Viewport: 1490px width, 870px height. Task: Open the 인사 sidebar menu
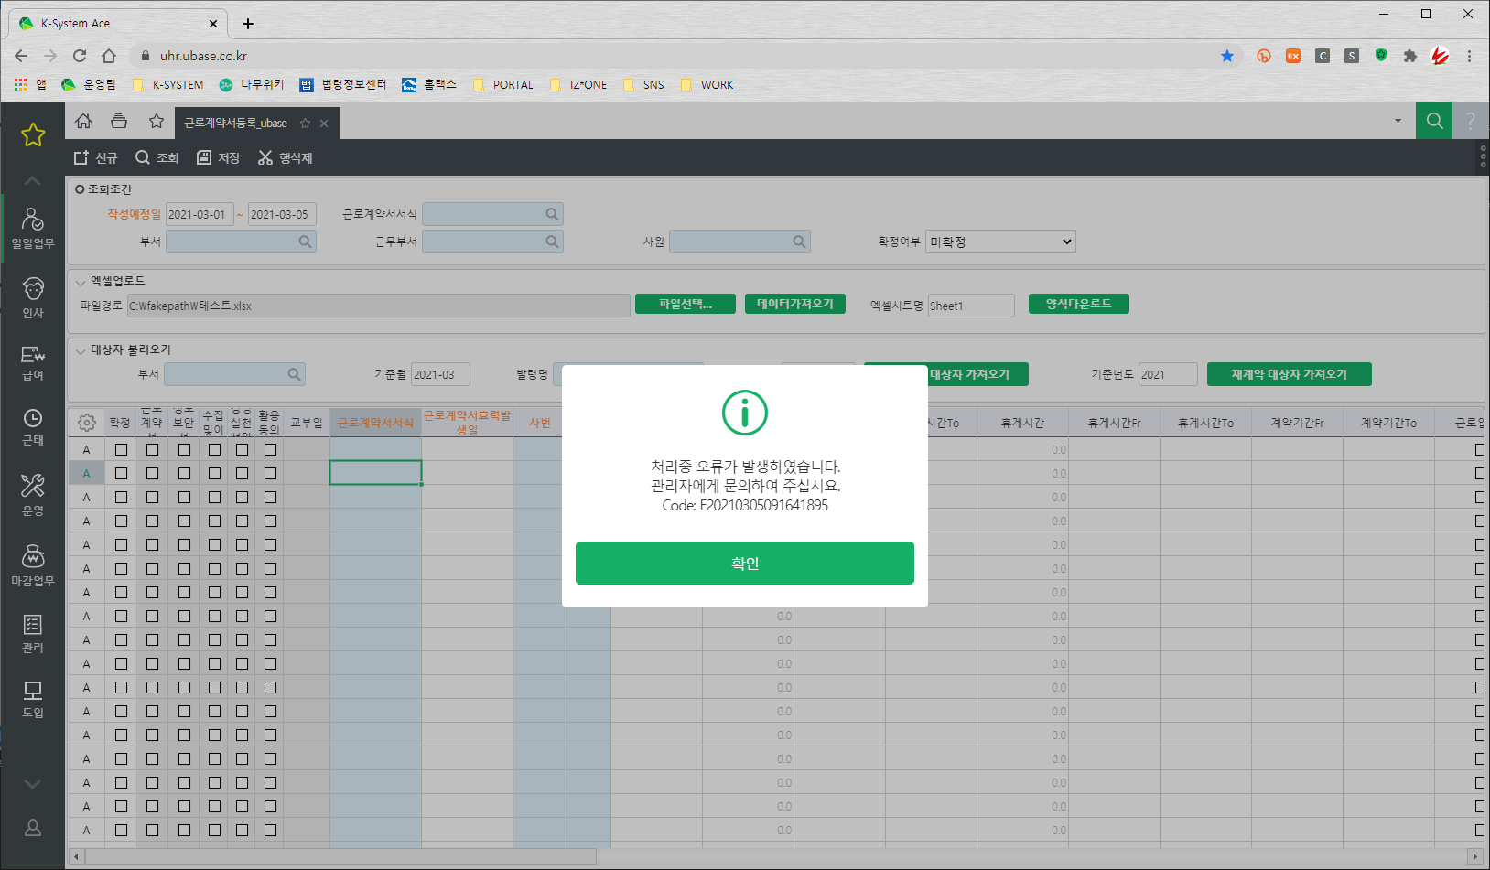(33, 298)
